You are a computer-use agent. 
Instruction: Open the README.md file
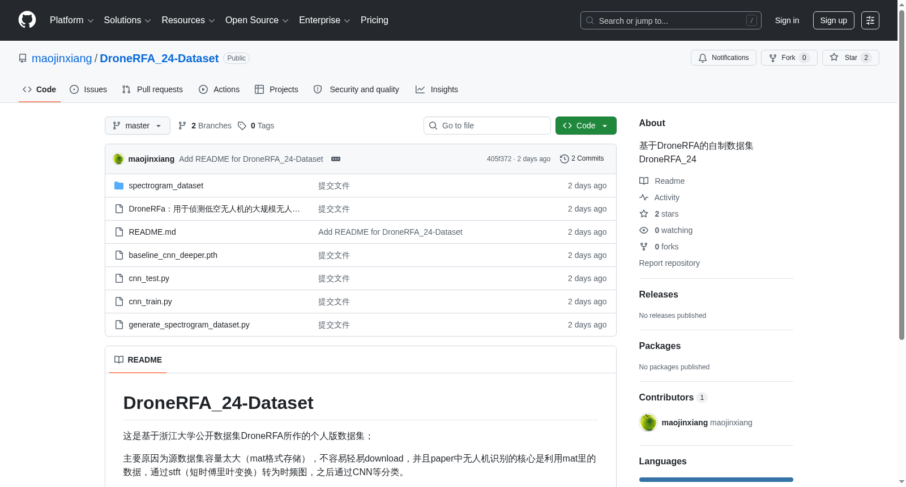click(152, 232)
